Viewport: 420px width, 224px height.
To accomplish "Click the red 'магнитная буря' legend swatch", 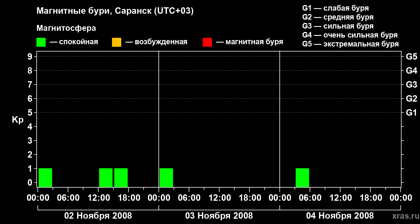I will coord(207,42).
